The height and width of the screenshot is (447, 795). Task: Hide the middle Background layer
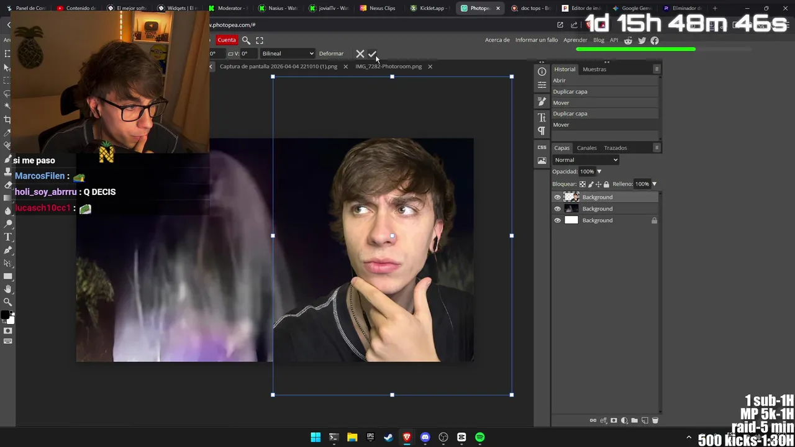(x=557, y=209)
